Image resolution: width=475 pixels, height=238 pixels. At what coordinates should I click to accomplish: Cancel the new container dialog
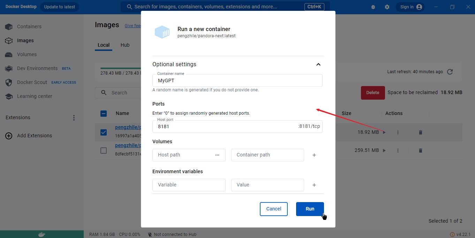[273, 209]
